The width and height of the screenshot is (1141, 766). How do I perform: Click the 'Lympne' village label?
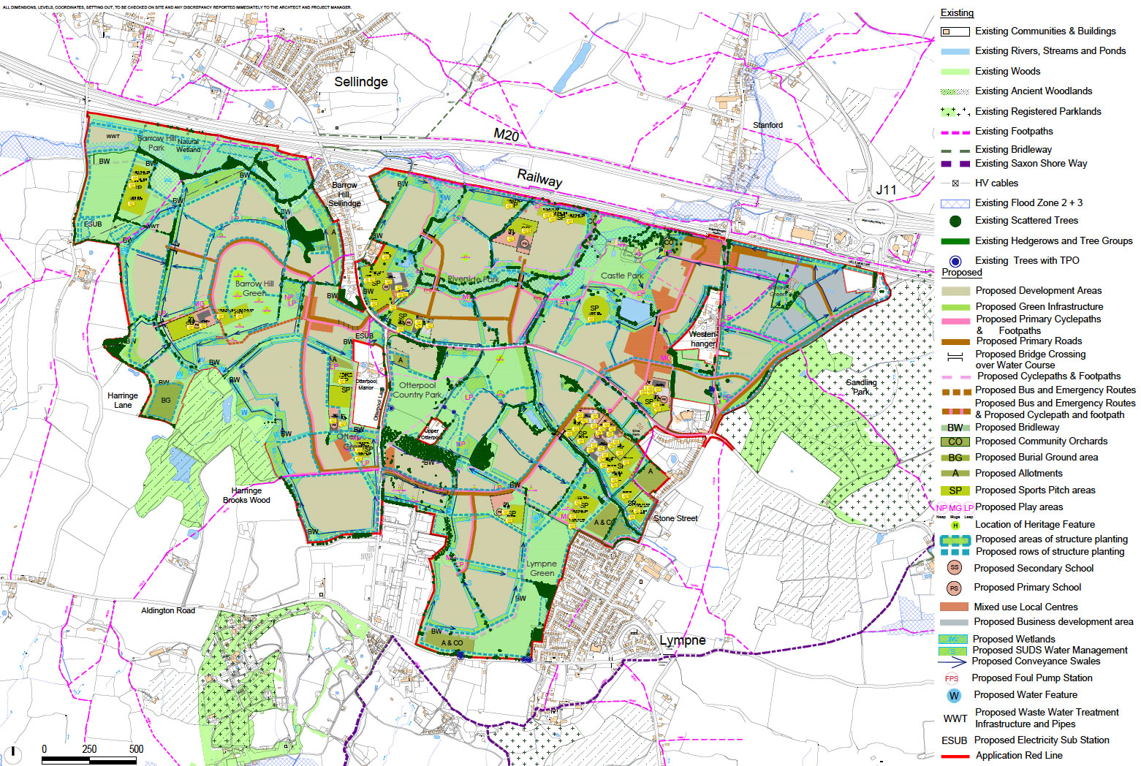click(x=683, y=640)
